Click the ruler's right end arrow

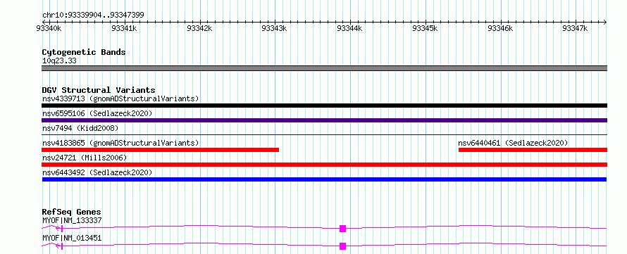pos(605,22)
